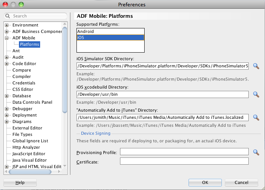Focus the preferences Search field

coord(36,16)
